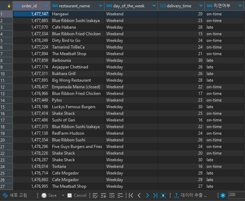Select the Luckys Famous Burgers cell
Viewport: 245px width, 201px height.
77,107
